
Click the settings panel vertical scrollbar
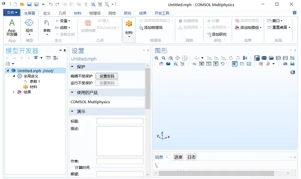(147, 88)
